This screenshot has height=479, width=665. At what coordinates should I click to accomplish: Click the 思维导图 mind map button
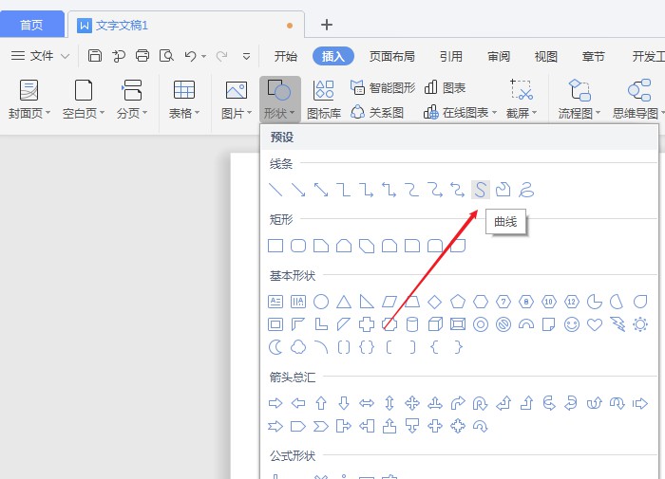638,100
